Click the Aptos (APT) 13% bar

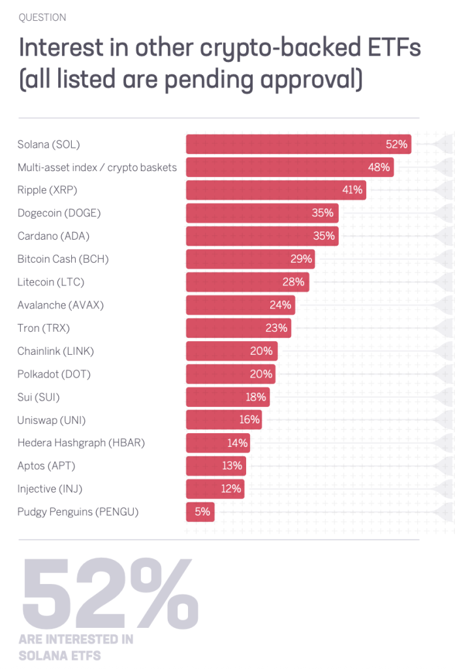click(x=216, y=466)
